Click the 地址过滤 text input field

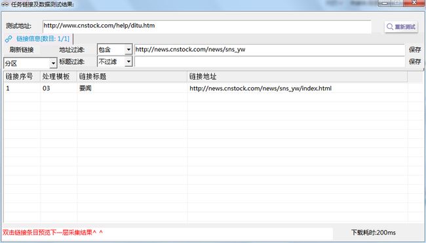pos(269,50)
